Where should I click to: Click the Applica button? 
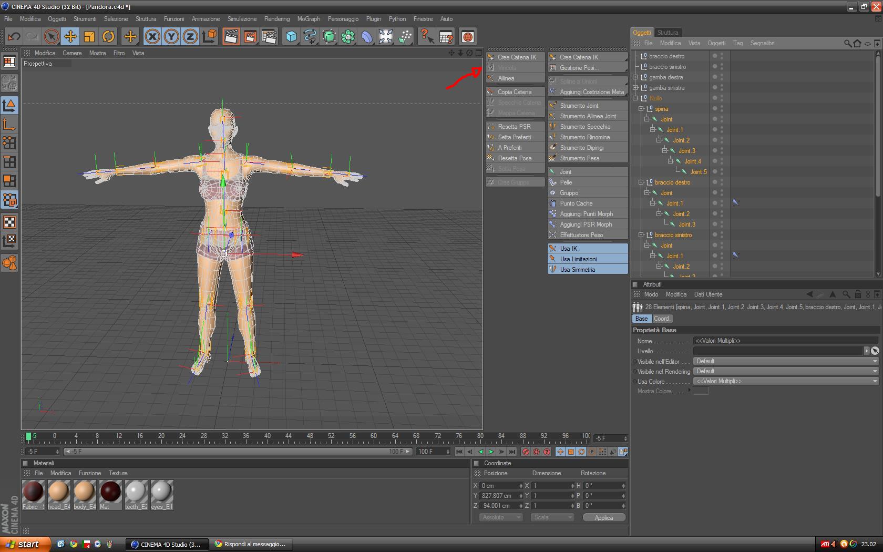tap(604, 518)
